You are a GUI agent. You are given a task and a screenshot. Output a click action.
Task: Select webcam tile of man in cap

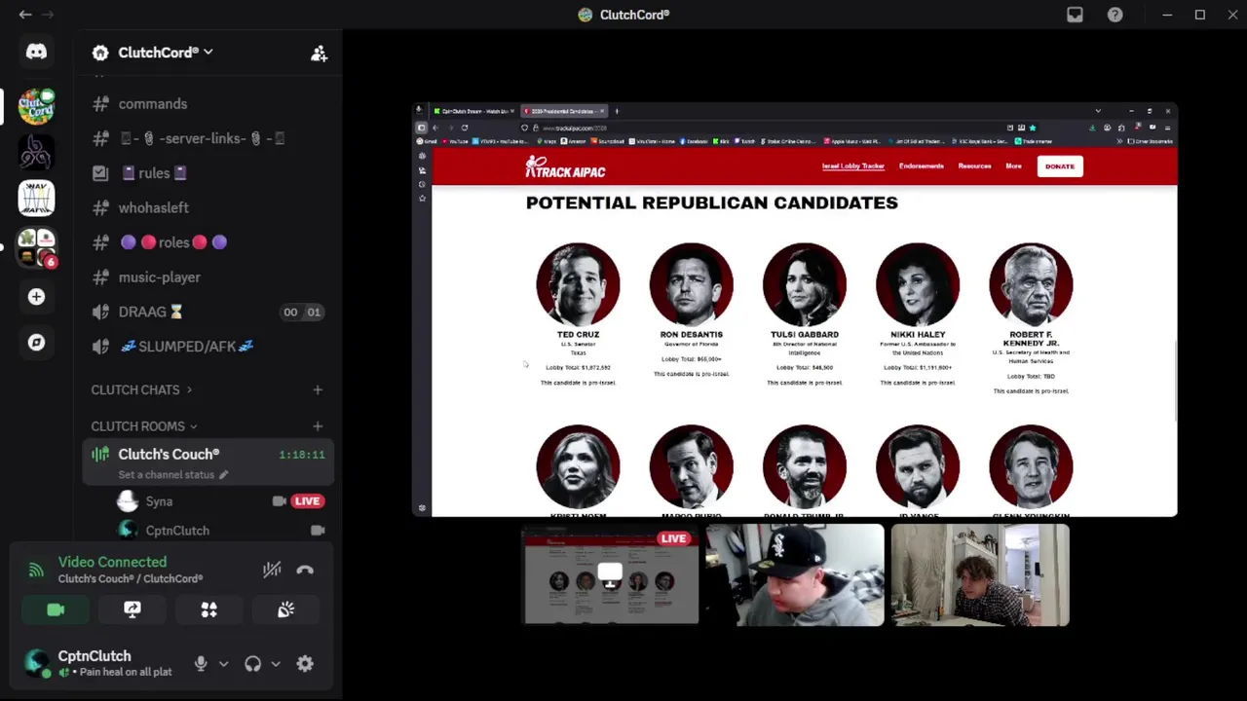[795, 575]
